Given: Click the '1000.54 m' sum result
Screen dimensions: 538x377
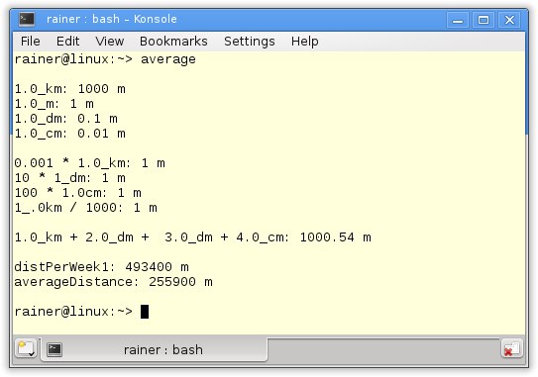Looking at the screenshot, I should 336,237.
